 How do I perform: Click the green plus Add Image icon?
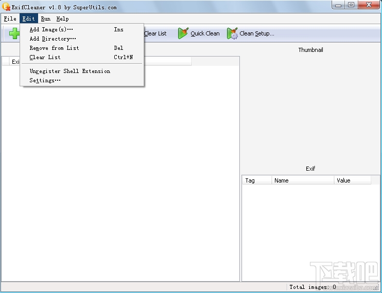click(x=14, y=33)
